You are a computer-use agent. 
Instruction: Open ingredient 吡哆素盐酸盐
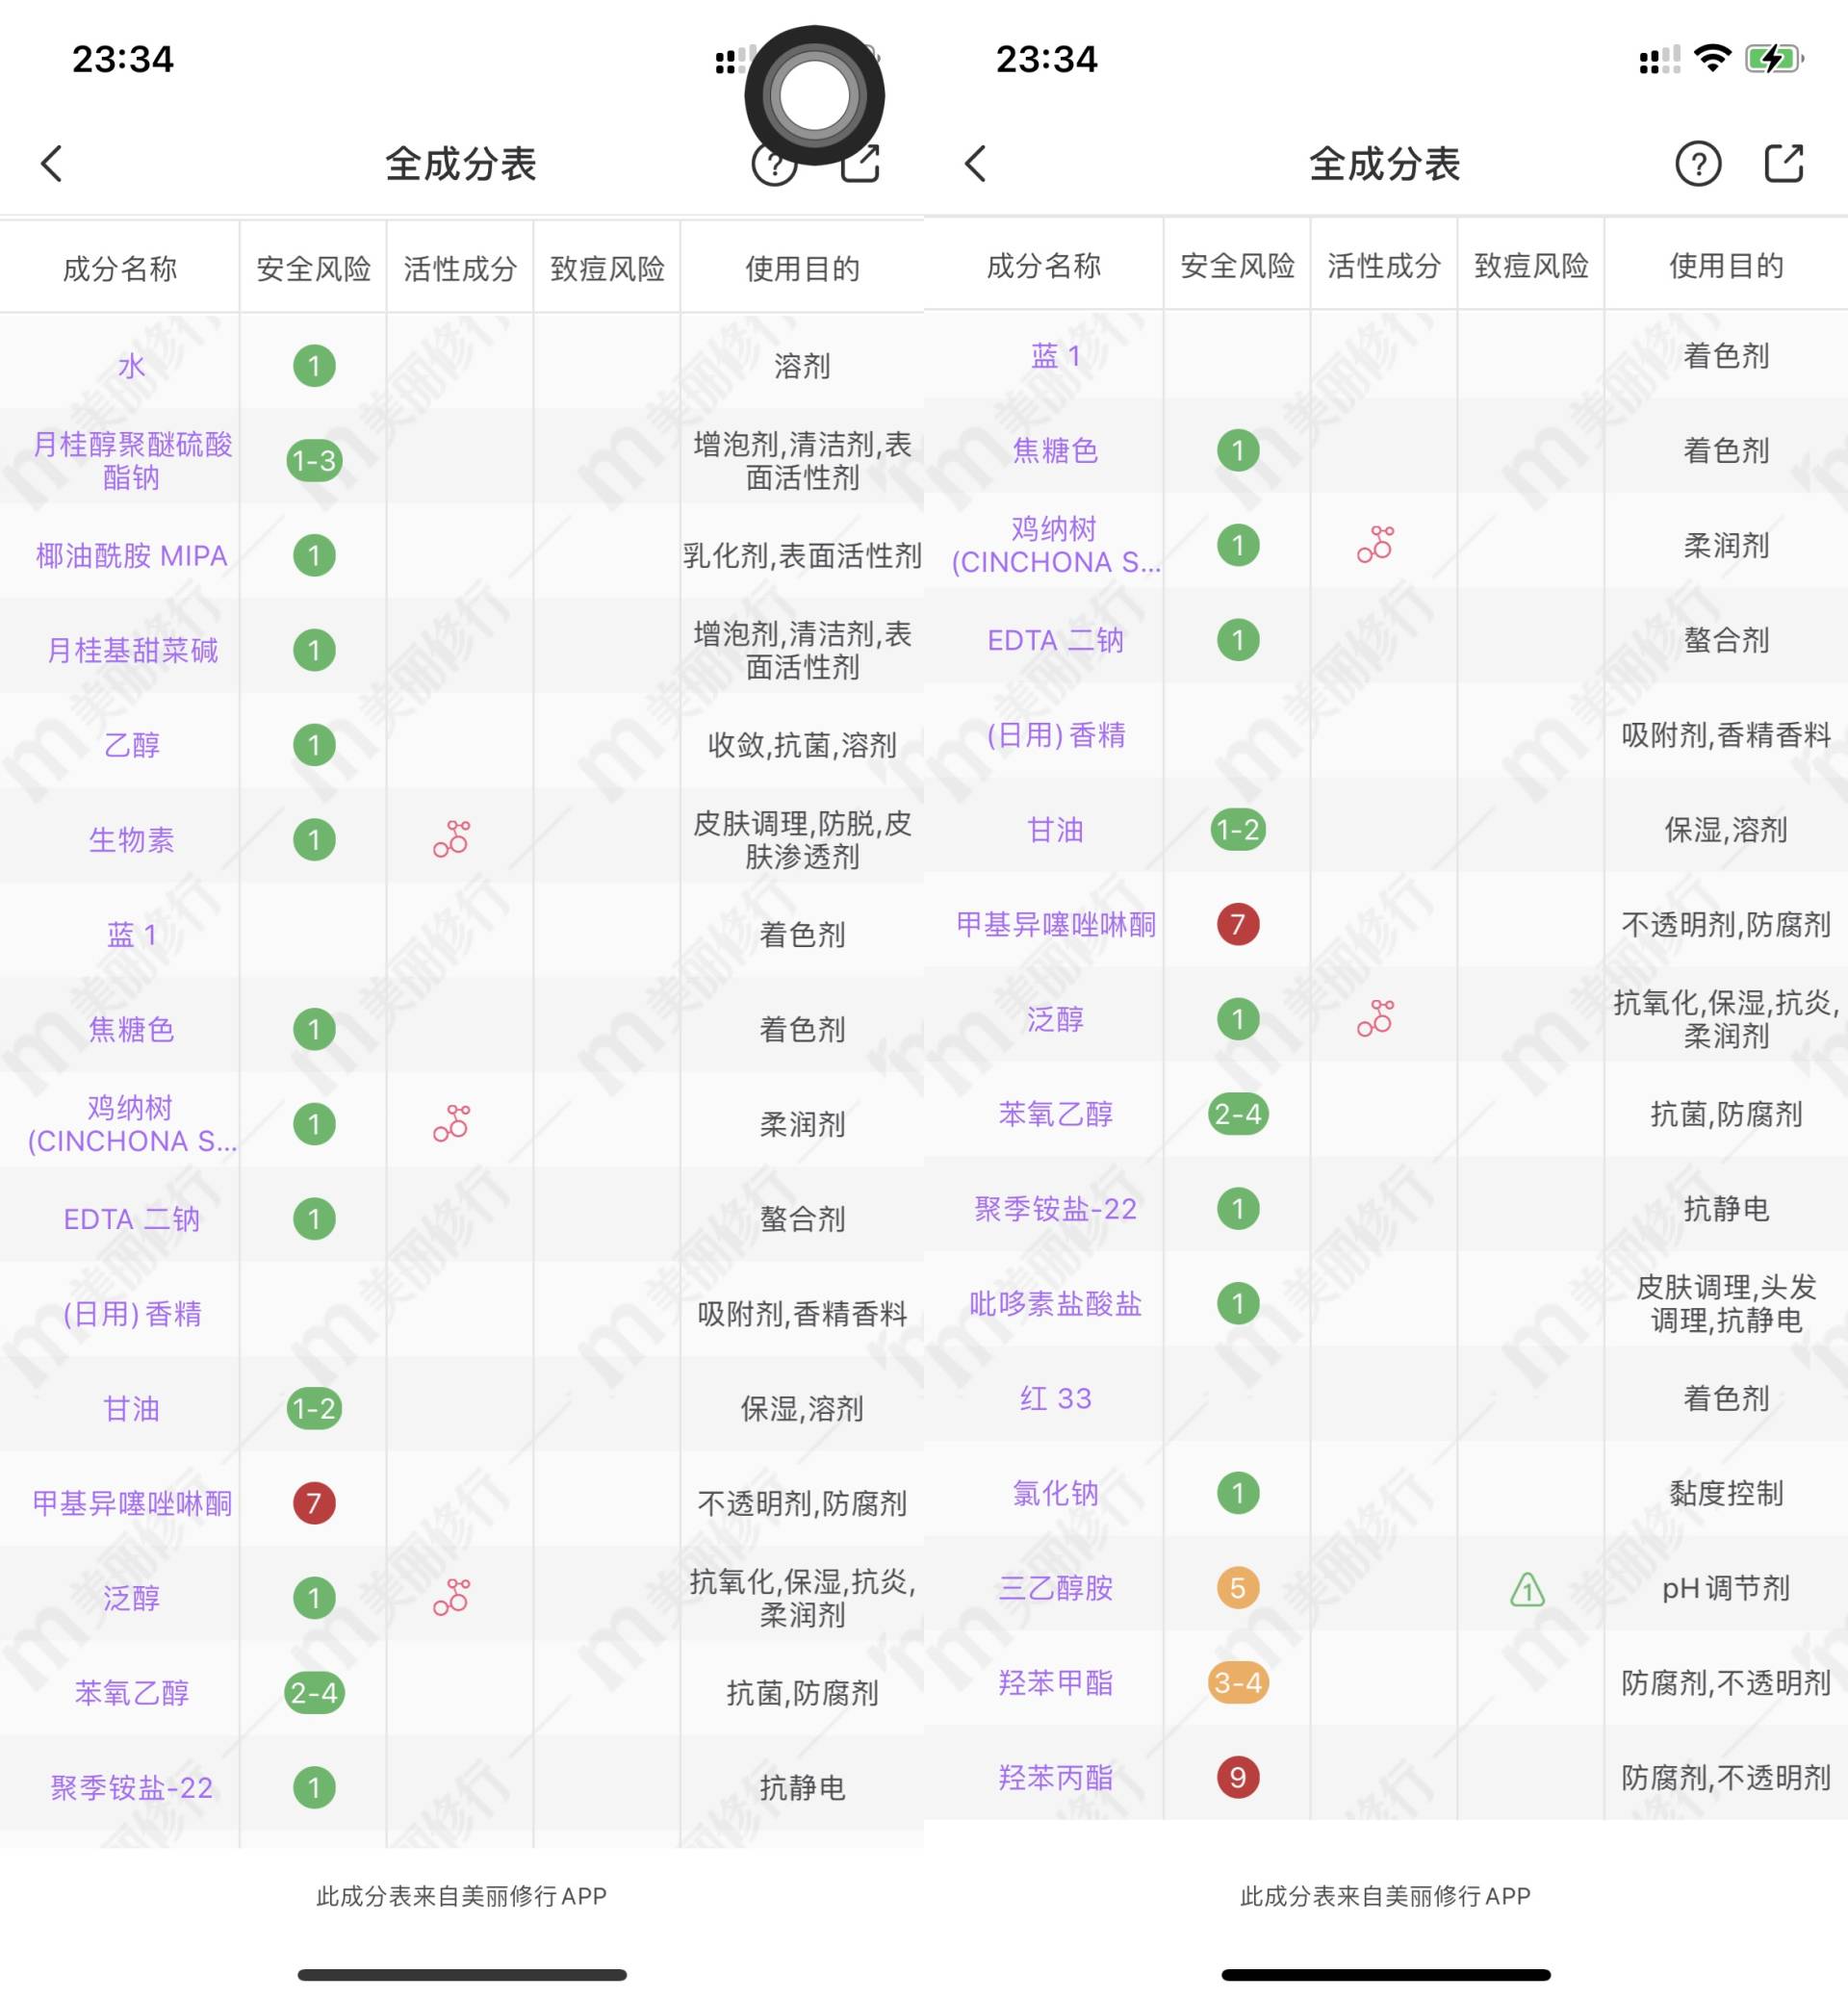[x=1056, y=1304]
